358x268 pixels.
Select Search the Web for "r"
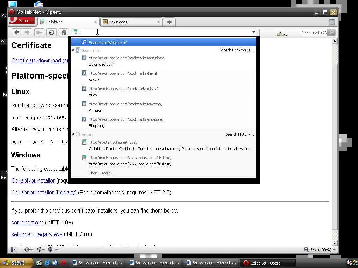[x=164, y=42]
